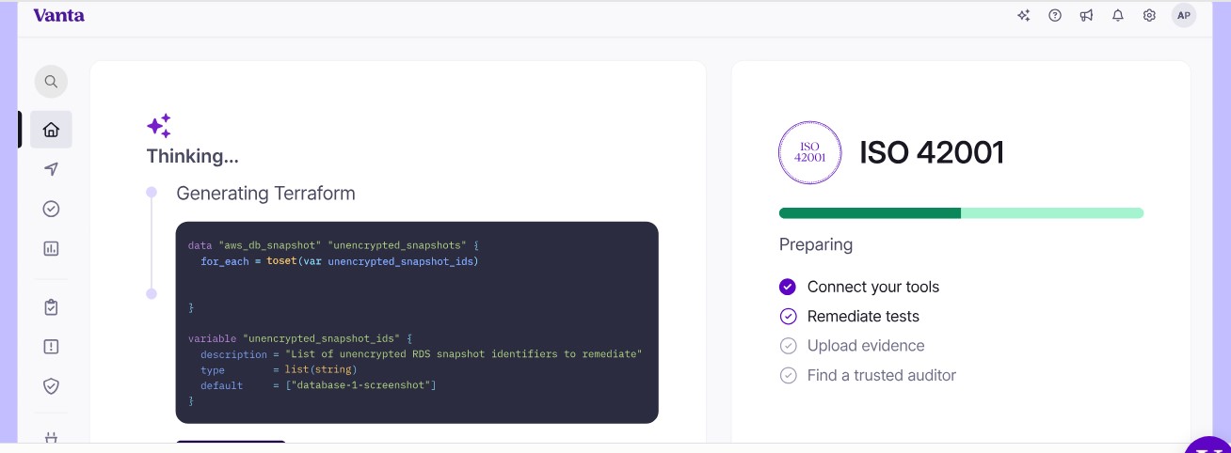This screenshot has width=1231, height=453.
Task: Open the Find a trusted auditor step
Action: [x=882, y=376]
